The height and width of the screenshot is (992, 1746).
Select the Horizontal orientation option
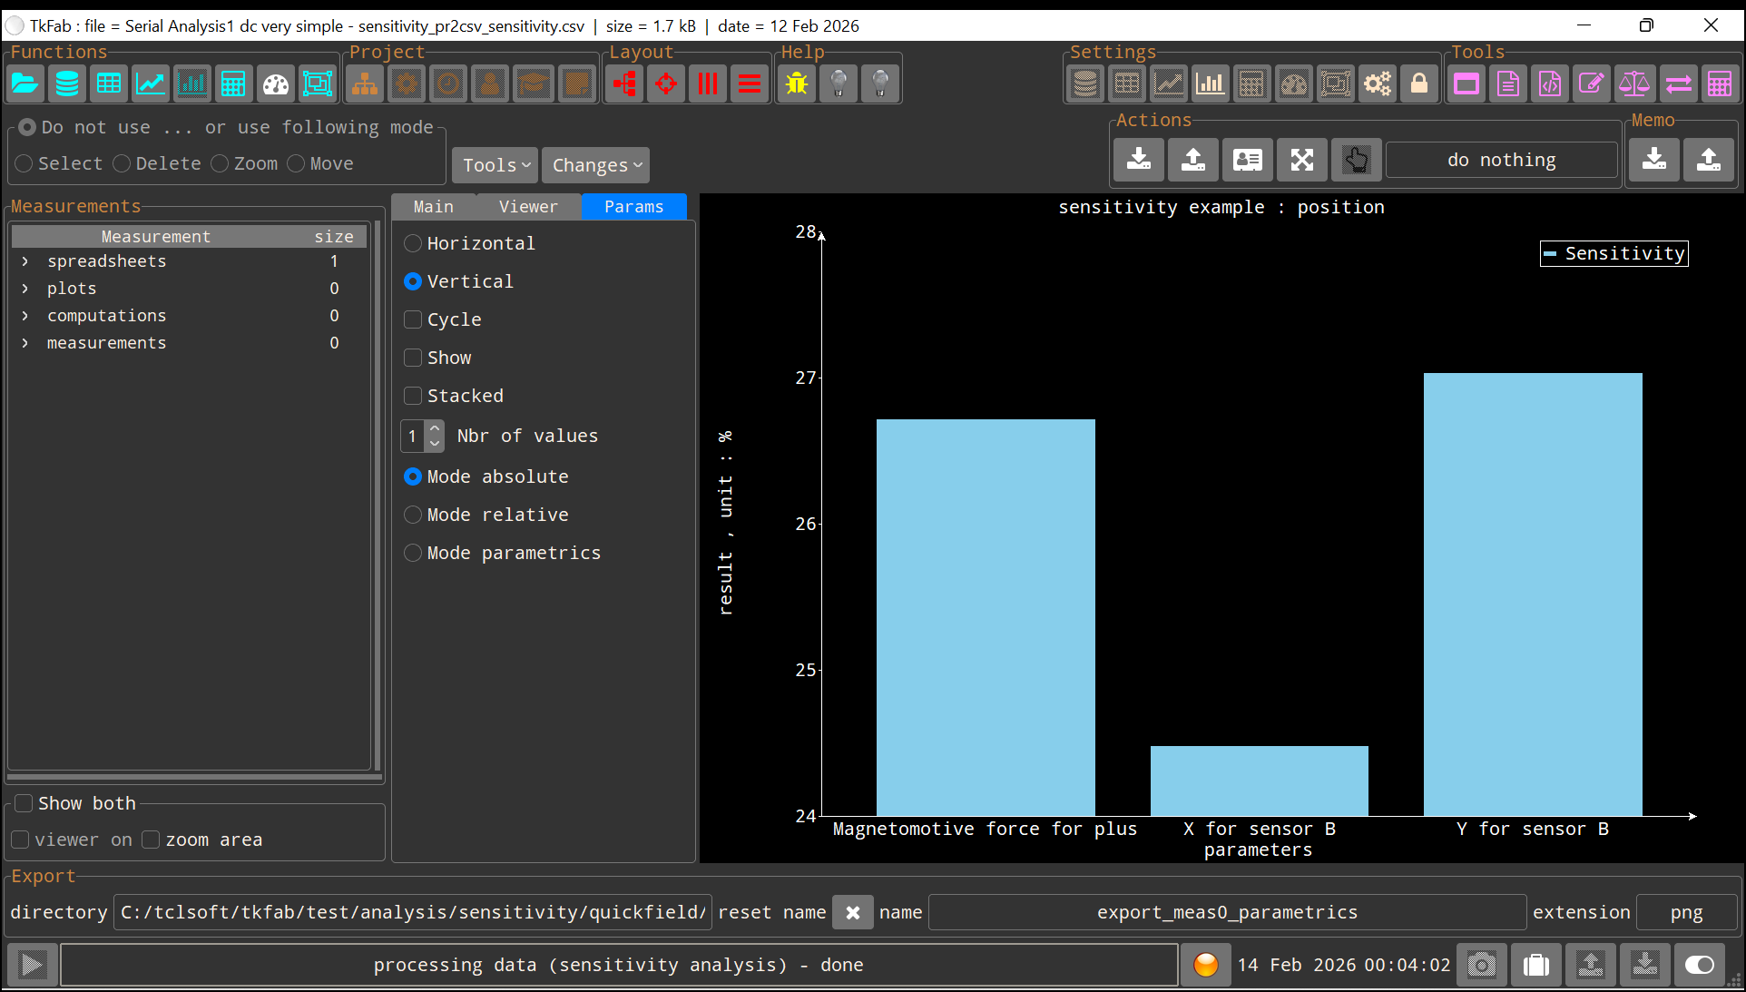pos(413,243)
